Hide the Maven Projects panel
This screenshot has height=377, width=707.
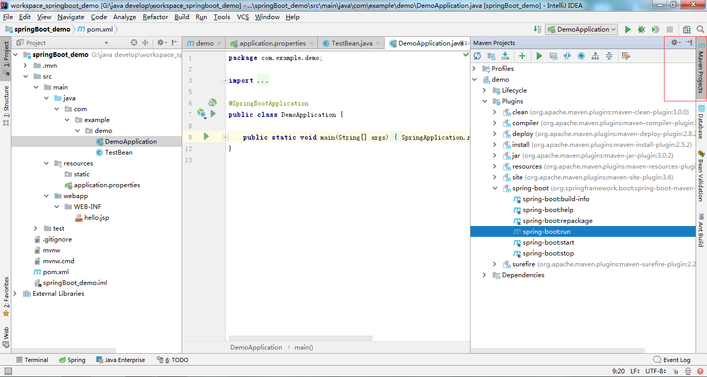[689, 43]
